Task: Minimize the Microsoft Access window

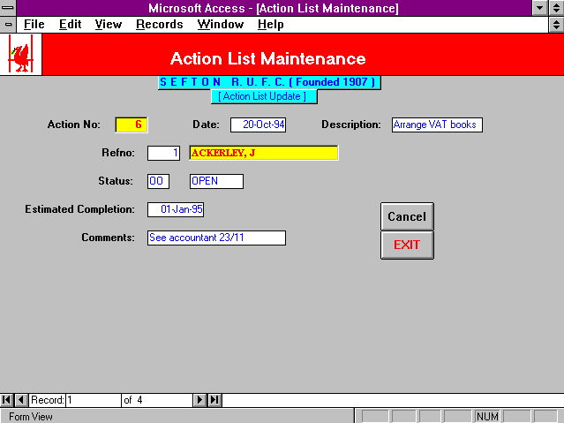Action: (x=539, y=8)
